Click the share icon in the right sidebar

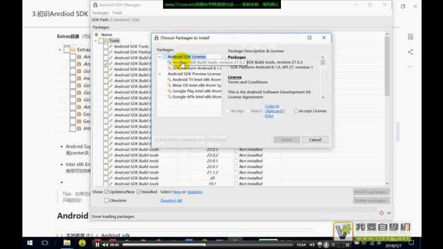pos(410,52)
